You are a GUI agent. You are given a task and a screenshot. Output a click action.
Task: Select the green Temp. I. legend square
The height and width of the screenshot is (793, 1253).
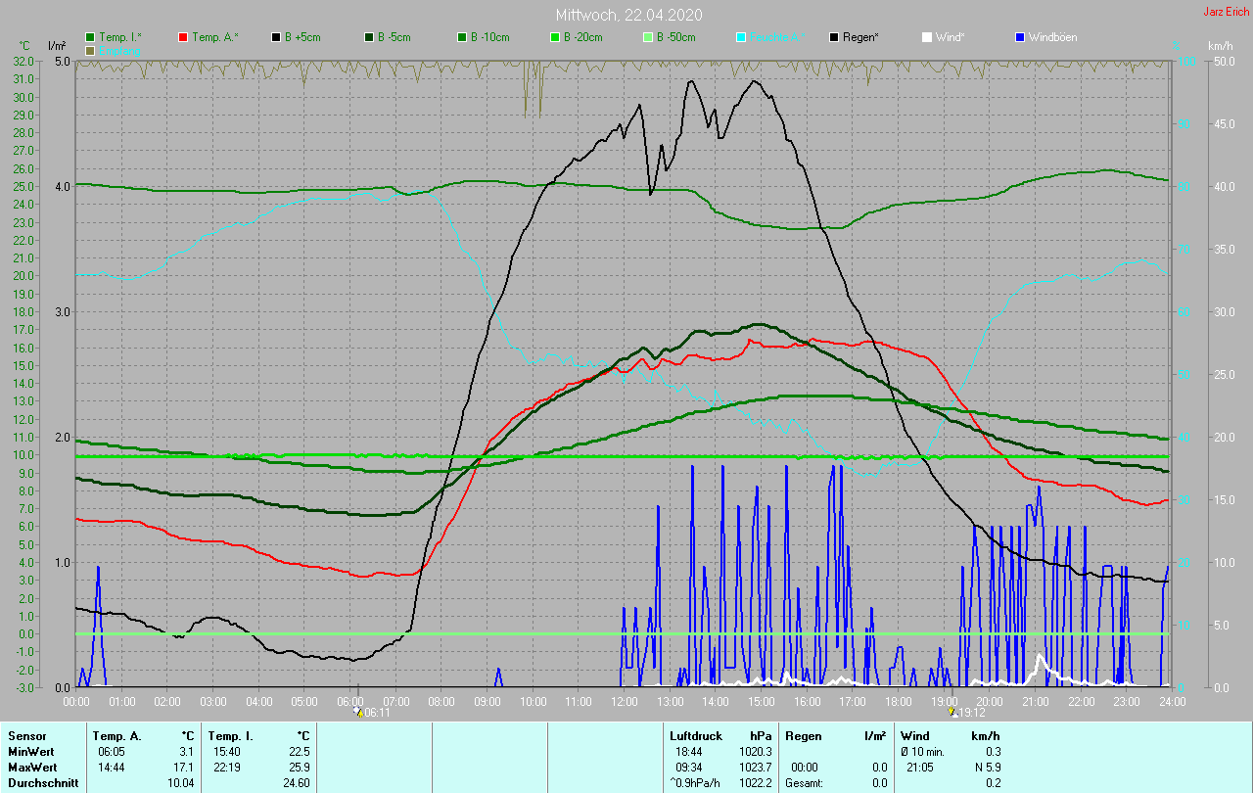pos(90,37)
